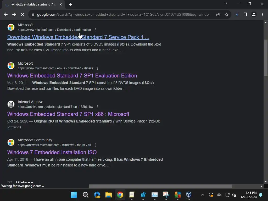The width and height of the screenshot is (268, 201).
Task: Open a new tab with plus button
Action: pyautogui.click(x=71, y=4)
